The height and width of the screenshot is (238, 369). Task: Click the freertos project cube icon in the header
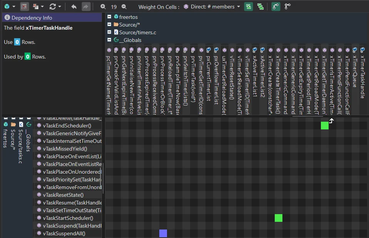[116, 17]
